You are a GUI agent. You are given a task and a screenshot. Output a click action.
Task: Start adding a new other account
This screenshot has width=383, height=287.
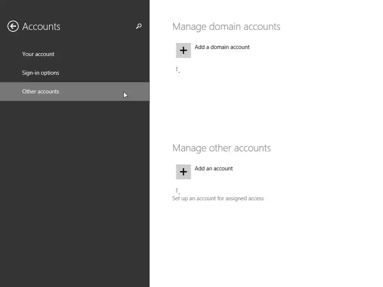(183, 172)
